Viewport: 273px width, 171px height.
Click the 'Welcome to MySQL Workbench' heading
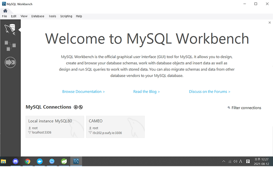[147, 39]
